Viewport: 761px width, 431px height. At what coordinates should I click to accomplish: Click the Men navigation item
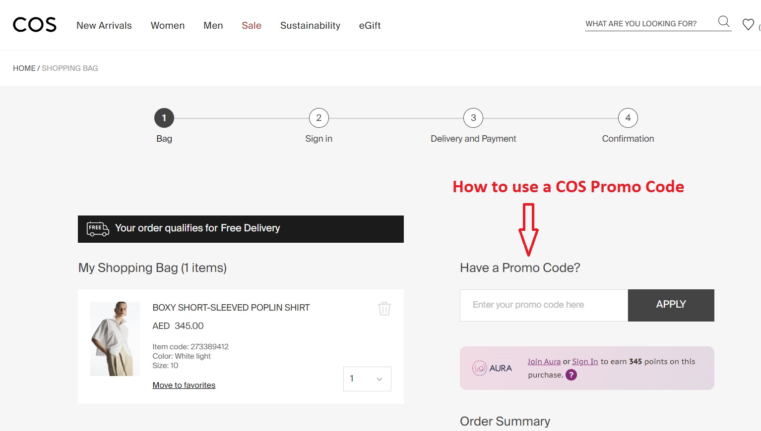[x=213, y=25]
